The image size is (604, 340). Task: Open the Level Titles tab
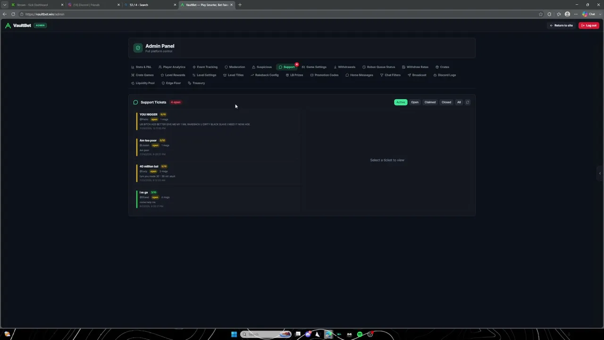233,75
